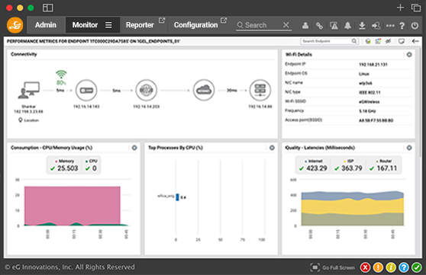Click the yellow ISP band in latency chart
Viewport: 426px width, 275px height.
(x=352, y=206)
